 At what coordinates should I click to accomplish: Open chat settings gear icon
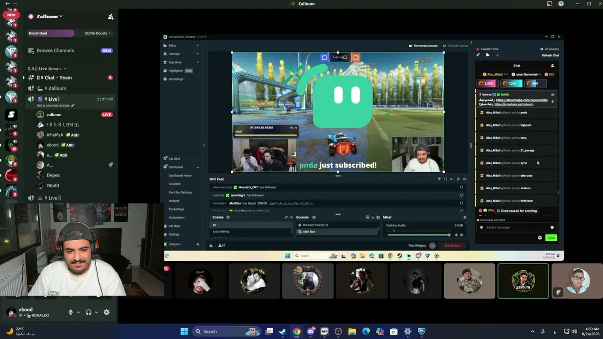[540, 238]
